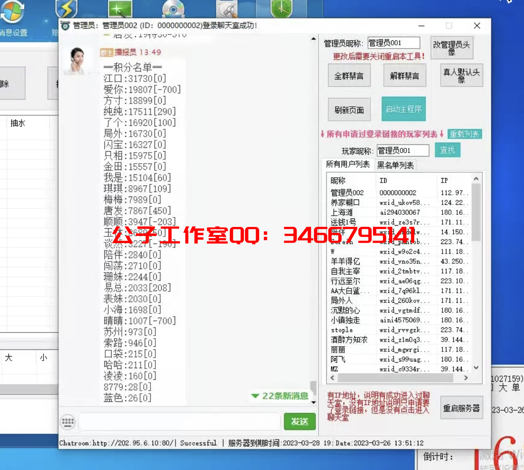The image size is (524, 470).
Task: Select user row MZ
Action: click(x=399, y=369)
